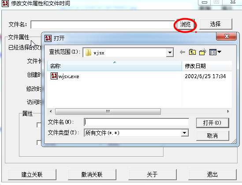Open the view options dropdown arrow
This screenshot has width=242, height=185.
pos(219,52)
